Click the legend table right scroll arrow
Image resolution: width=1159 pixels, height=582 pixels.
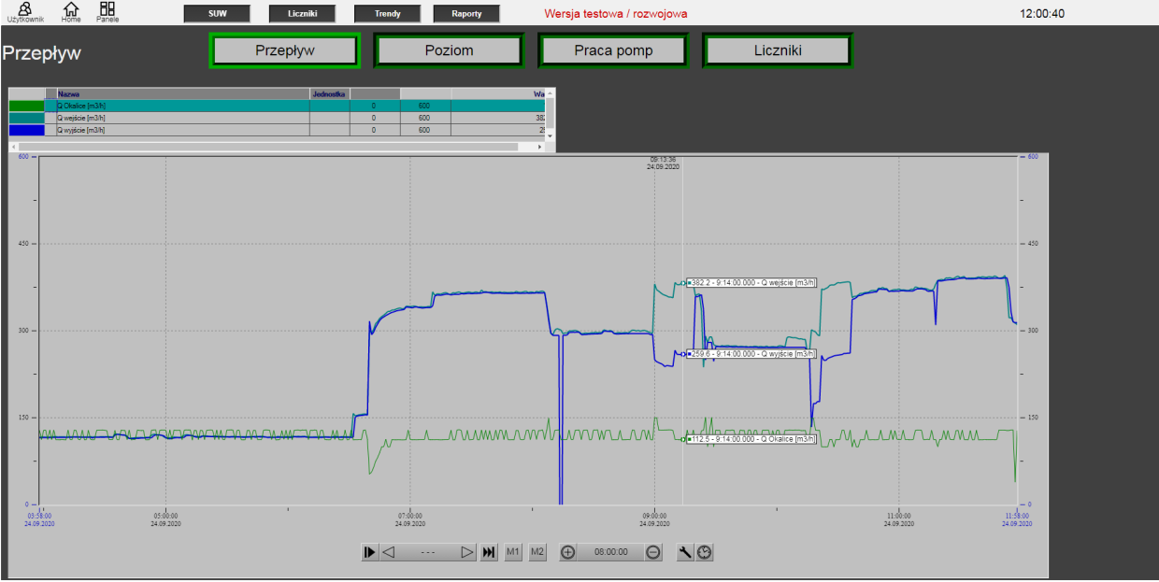[x=539, y=147]
